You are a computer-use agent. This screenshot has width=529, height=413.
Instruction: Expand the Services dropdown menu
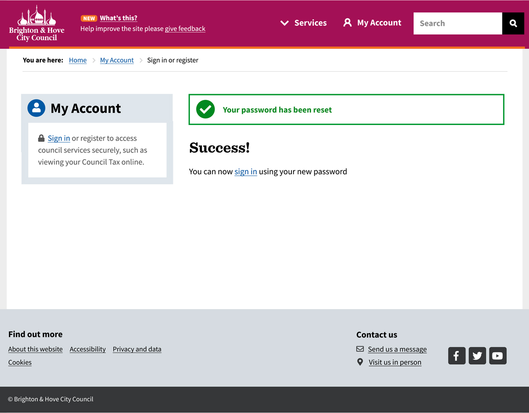(304, 23)
